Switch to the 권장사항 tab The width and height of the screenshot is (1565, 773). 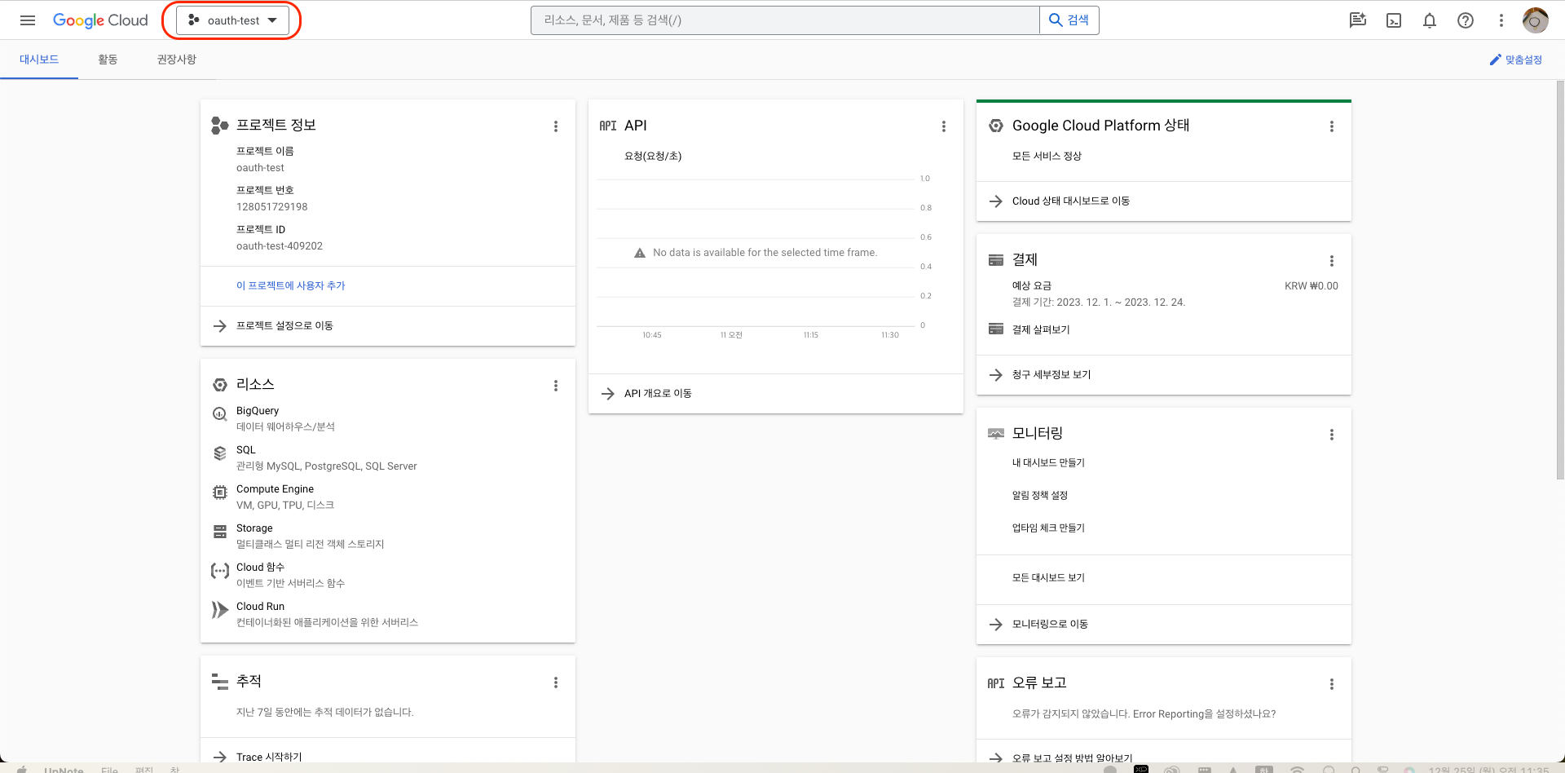[x=177, y=60]
